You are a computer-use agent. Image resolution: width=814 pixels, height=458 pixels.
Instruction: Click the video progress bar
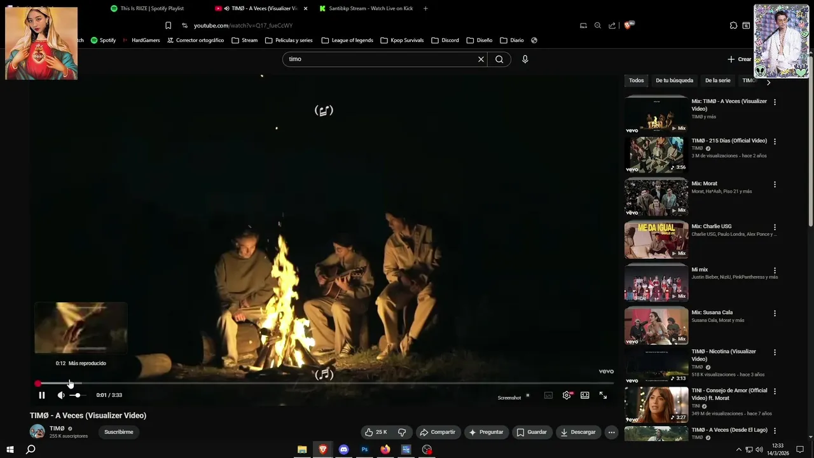324,384
